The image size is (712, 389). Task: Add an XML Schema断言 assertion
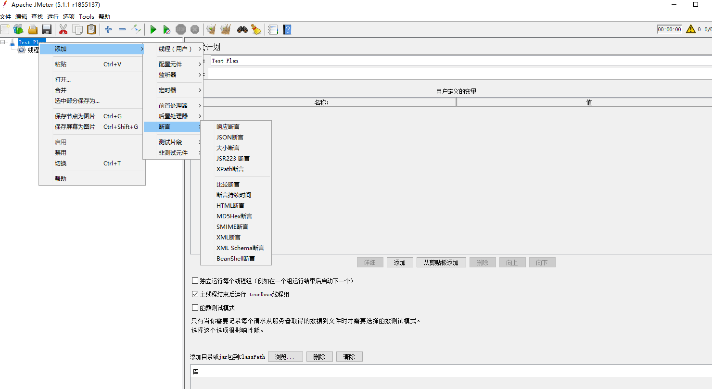pos(236,248)
